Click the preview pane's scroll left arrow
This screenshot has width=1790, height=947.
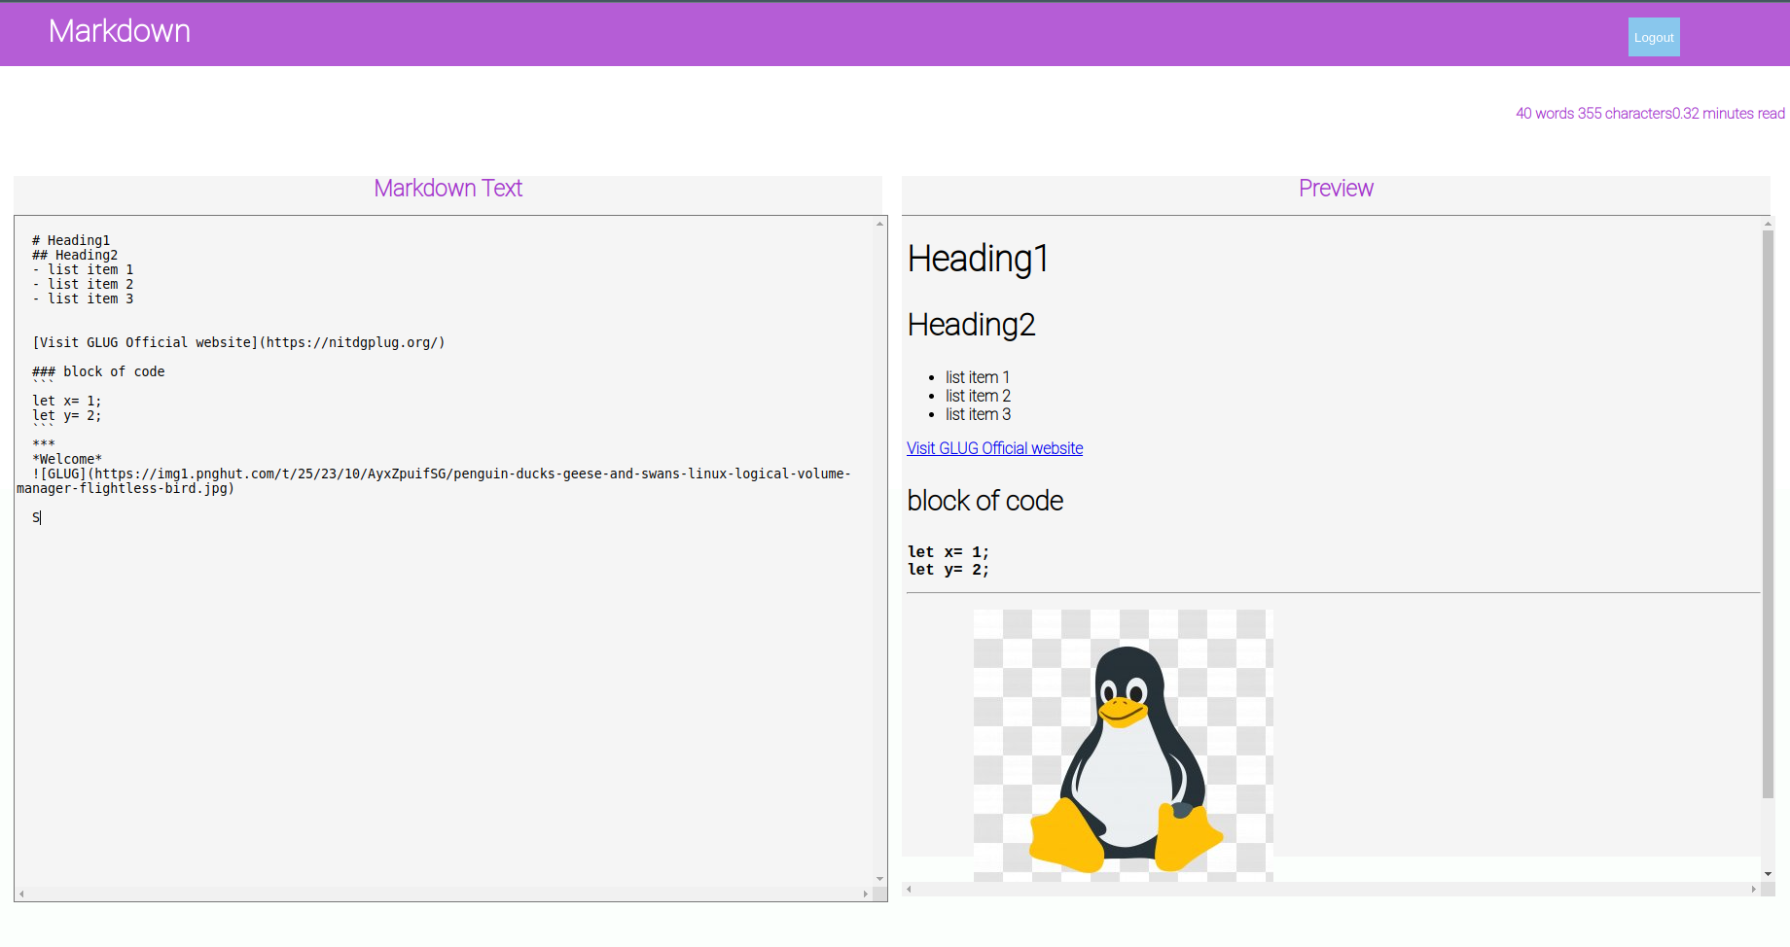pos(909,889)
